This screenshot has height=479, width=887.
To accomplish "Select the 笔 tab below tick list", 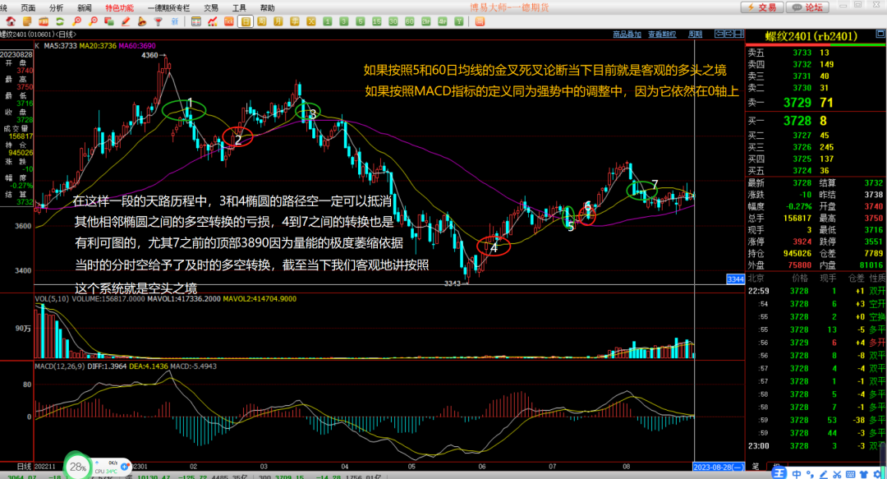I will coord(756,467).
